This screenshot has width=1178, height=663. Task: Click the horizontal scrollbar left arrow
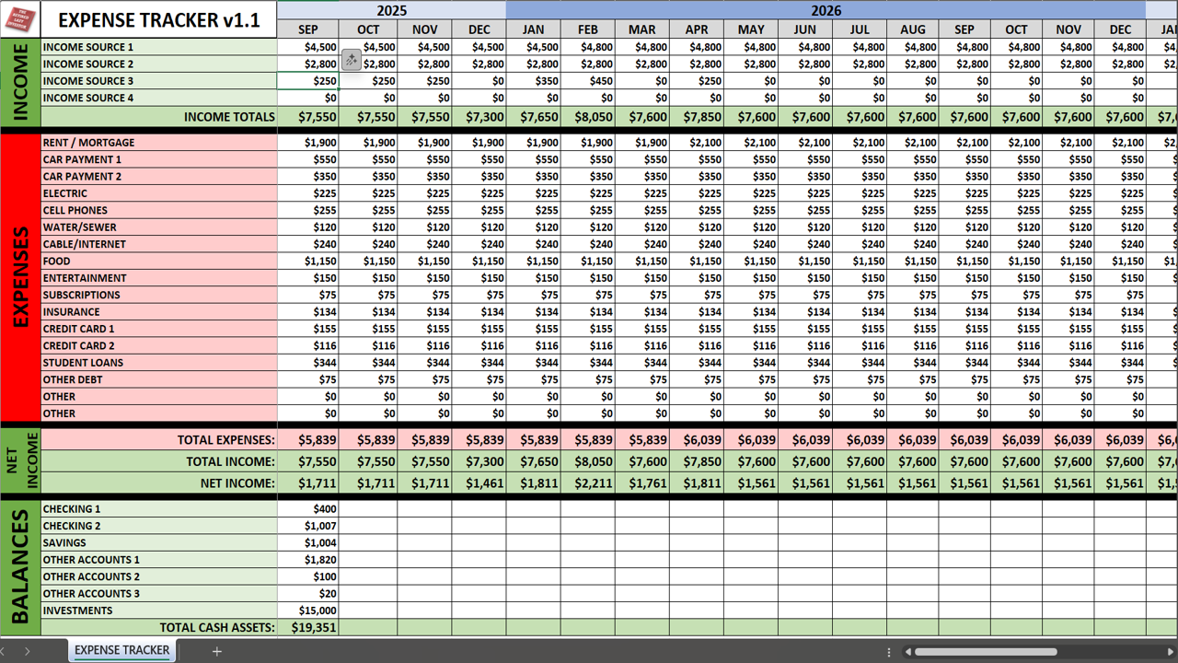coord(907,652)
